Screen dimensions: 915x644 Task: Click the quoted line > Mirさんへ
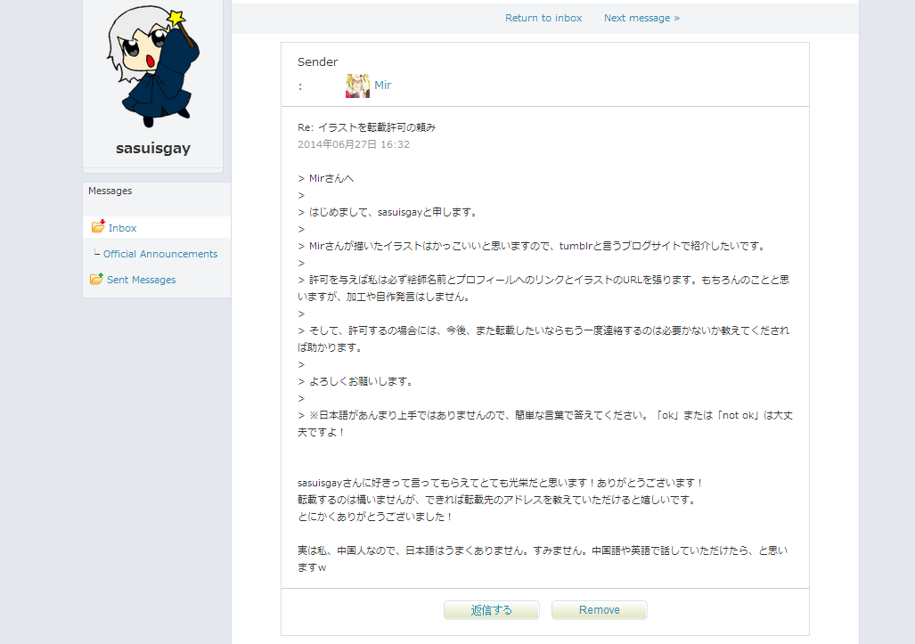(x=325, y=178)
